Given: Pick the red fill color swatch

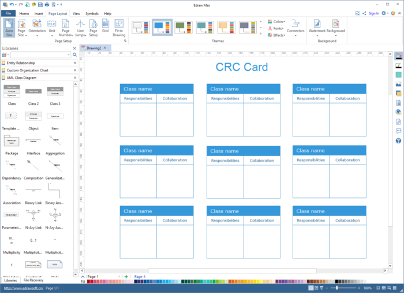Looking at the screenshot, I should [x=89, y=281].
